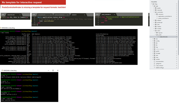Click the 'Hi, this is Index' code line
This screenshot has height=104, width=179.
[17, 17]
